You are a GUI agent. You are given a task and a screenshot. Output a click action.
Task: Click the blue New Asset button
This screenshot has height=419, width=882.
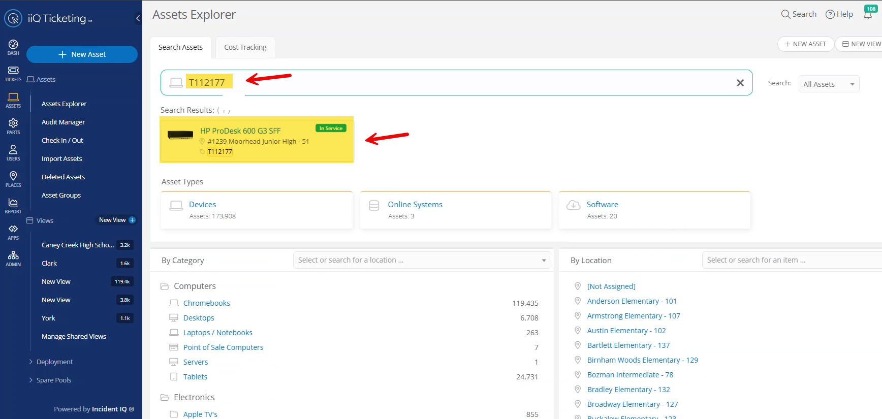coord(82,54)
